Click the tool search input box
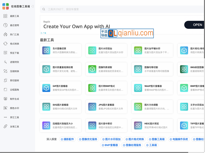 102,9
